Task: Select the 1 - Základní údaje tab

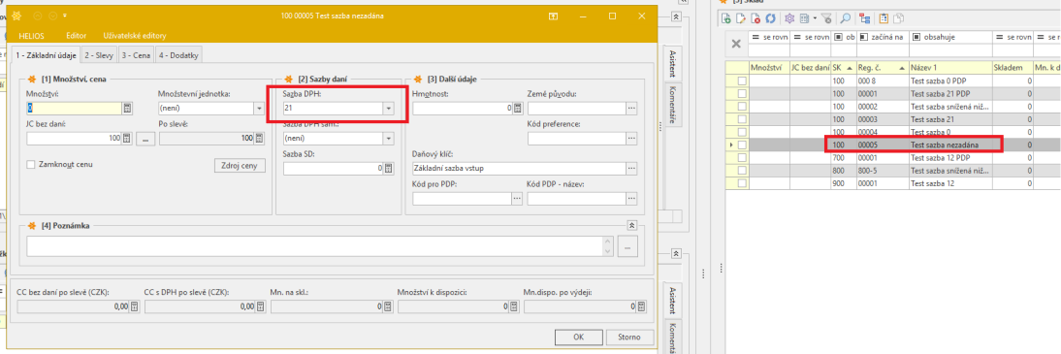Action: coord(45,55)
